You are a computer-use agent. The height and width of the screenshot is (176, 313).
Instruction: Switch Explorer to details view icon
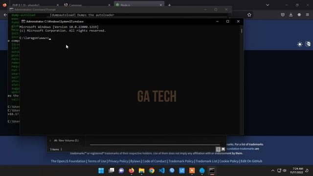tap(218, 149)
